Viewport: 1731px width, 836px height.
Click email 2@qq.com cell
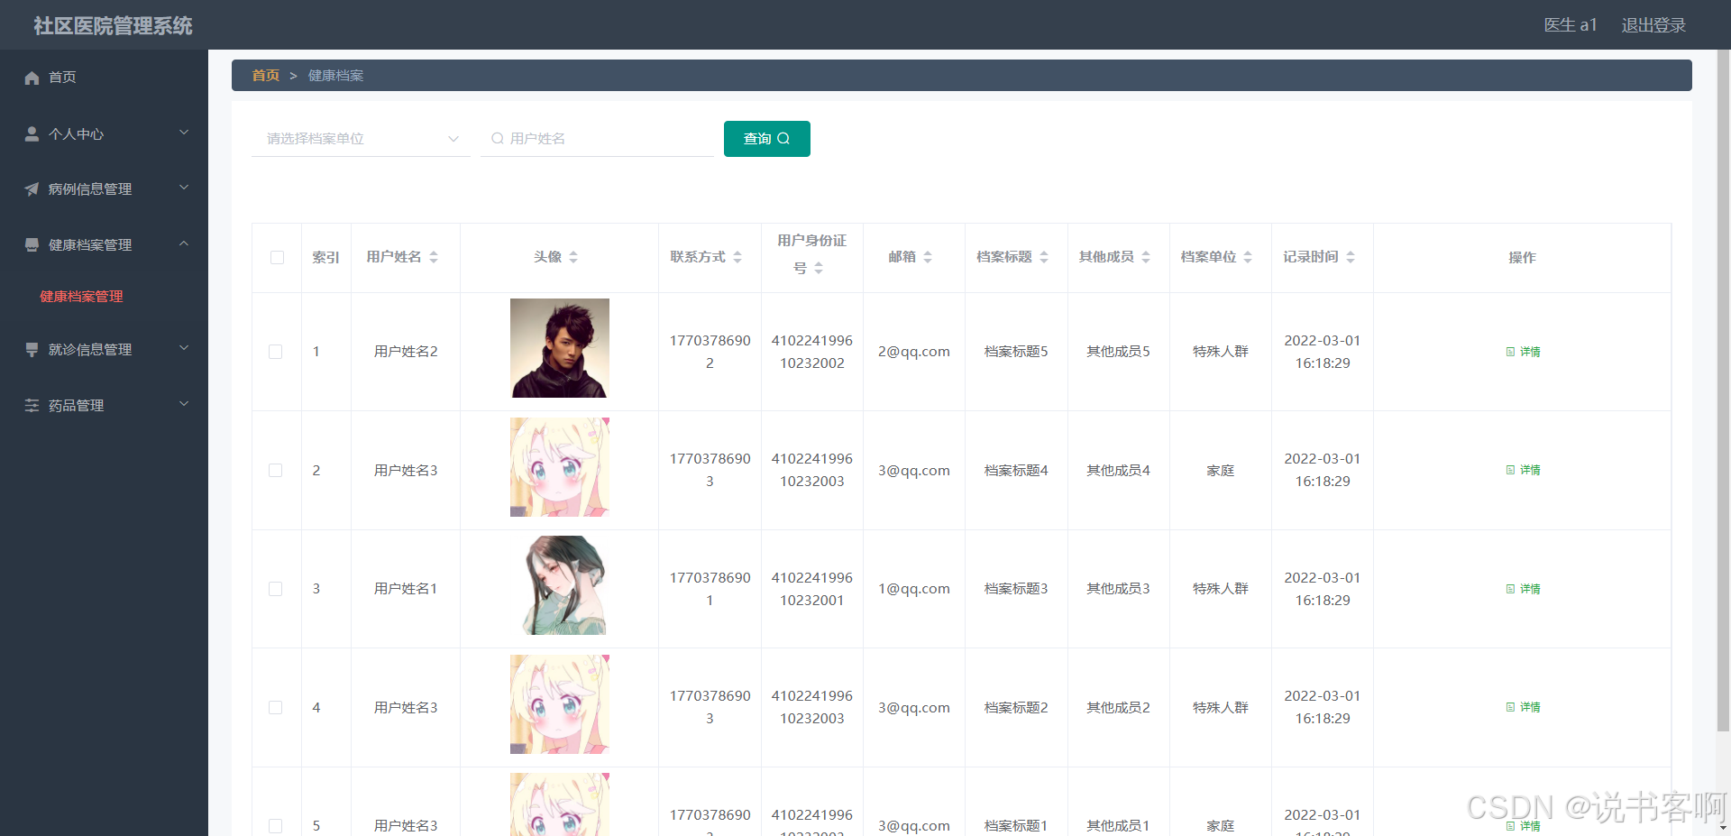click(x=914, y=352)
